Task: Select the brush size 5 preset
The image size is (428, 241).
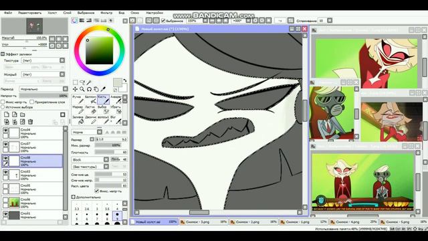Action: point(77,216)
